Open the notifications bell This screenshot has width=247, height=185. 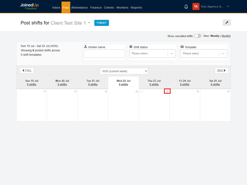186,7
